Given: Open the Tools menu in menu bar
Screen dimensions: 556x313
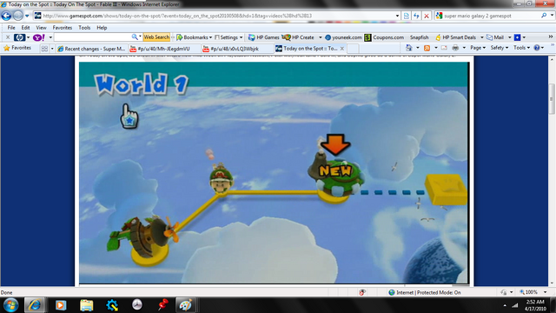Looking at the screenshot, I should point(84,27).
